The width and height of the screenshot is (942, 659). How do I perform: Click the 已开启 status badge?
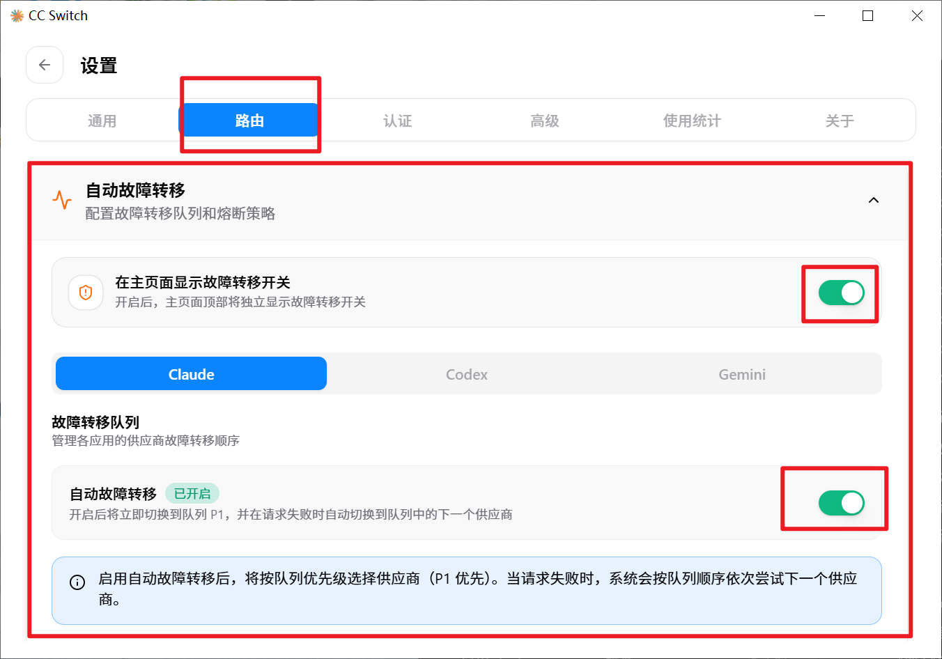click(x=192, y=494)
